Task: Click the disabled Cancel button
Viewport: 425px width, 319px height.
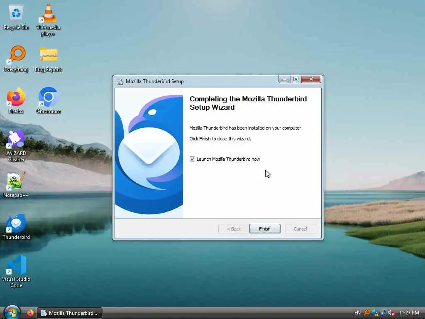Action: coord(300,229)
